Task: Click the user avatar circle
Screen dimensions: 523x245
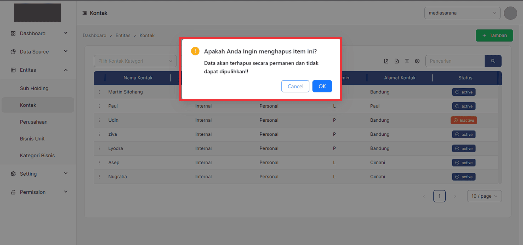Action: 510,13
